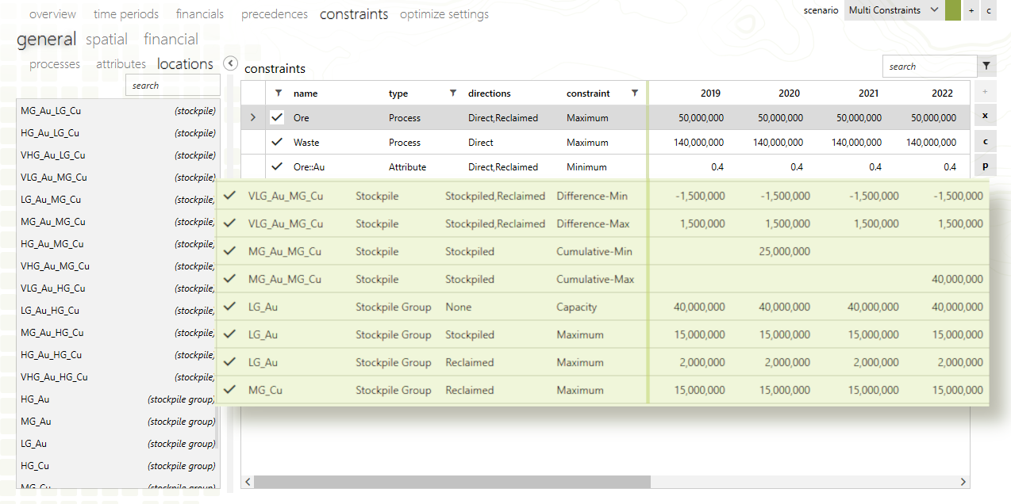Toggle the checkbox for the Ore constraint

click(277, 117)
